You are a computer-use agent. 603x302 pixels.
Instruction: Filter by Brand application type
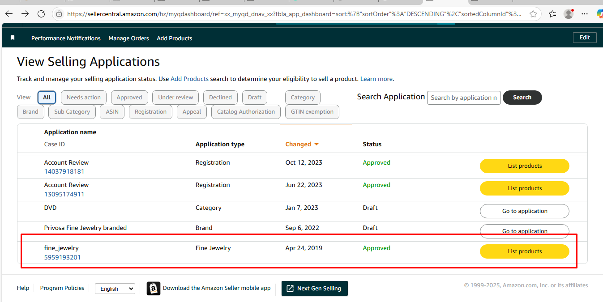[x=30, y=112]
